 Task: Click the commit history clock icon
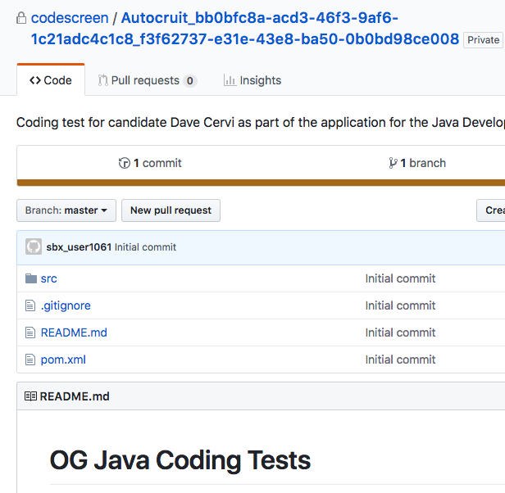click(125, 163)
